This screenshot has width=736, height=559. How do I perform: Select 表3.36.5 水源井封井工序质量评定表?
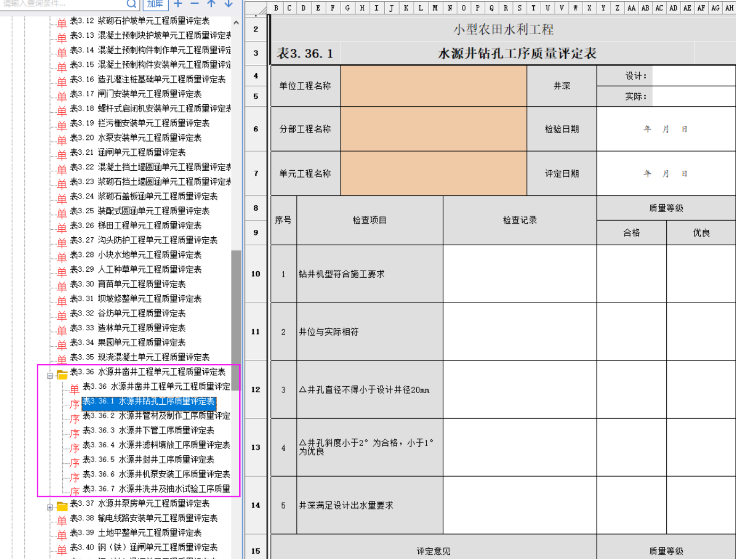pyautogui.click(x=148, y=460)
